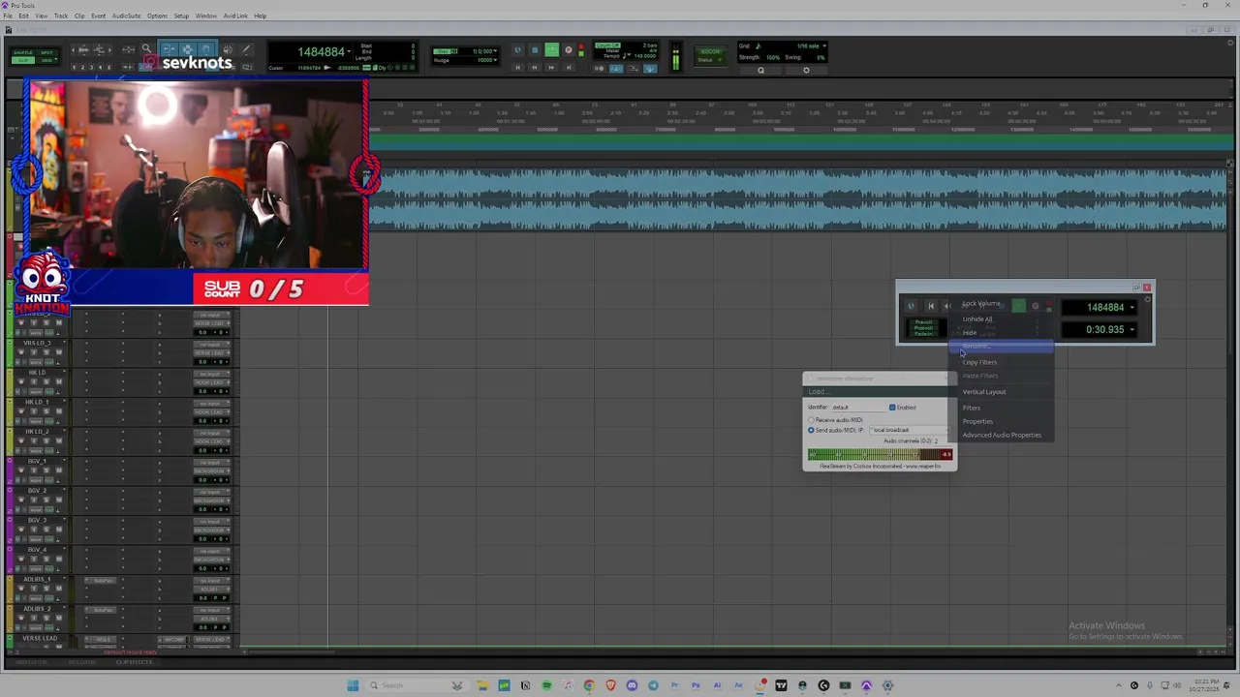The width and height of the screenshot is (1240, 697).
Task: Click Play in main transport
Action: click(x=551, y=49)
